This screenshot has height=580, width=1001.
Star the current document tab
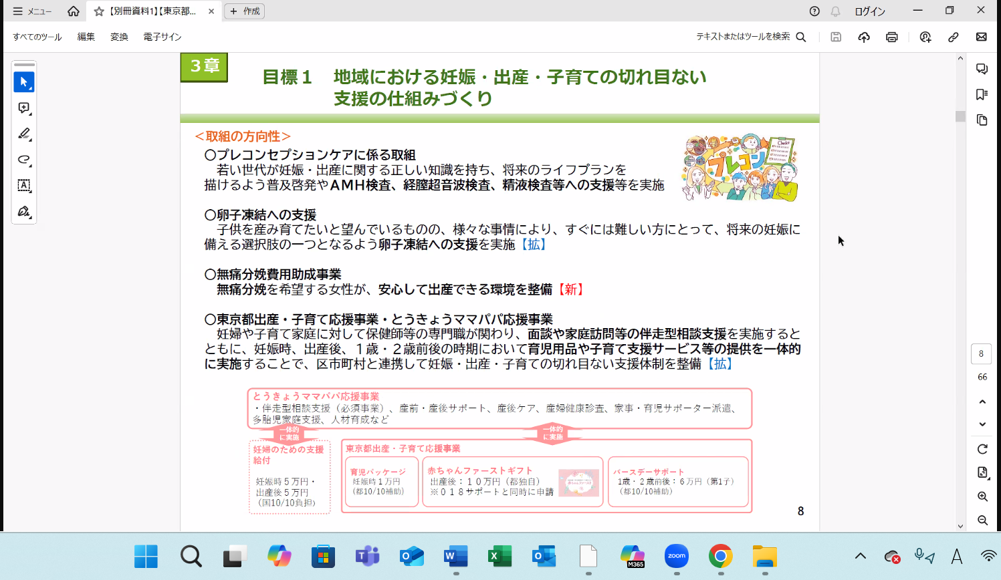99,11
